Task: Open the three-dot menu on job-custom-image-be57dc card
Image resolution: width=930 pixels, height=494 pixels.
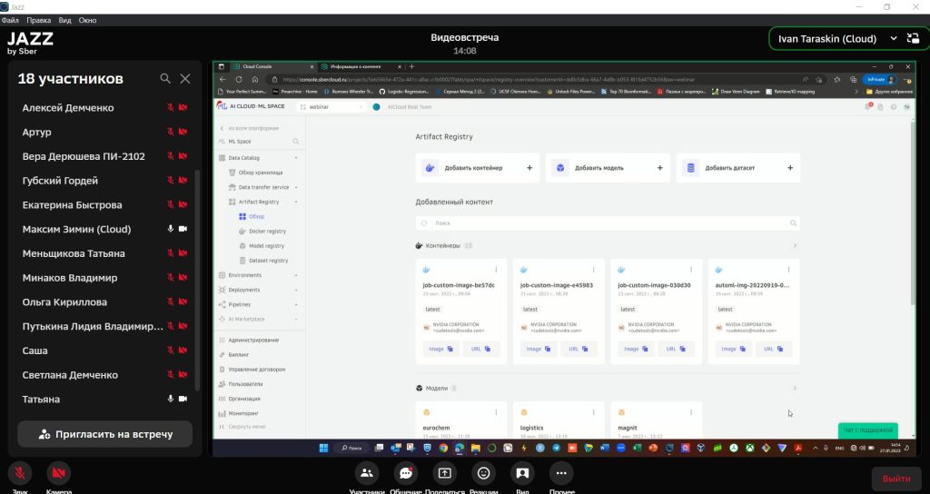Action: pyautogui.click(x=496, y=270)
